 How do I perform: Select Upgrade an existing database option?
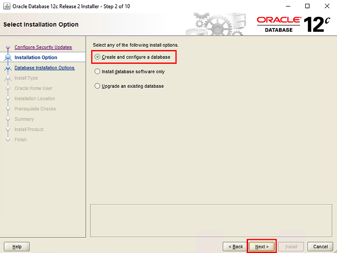(129, 86)
